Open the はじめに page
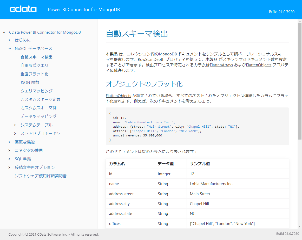 pos(23,40)
